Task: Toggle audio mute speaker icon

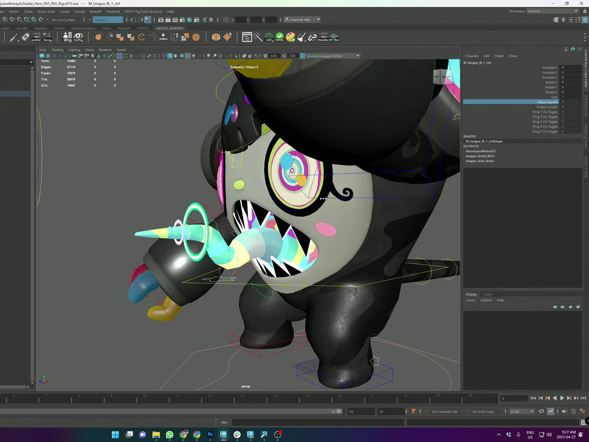Action: tap(564, 411)
